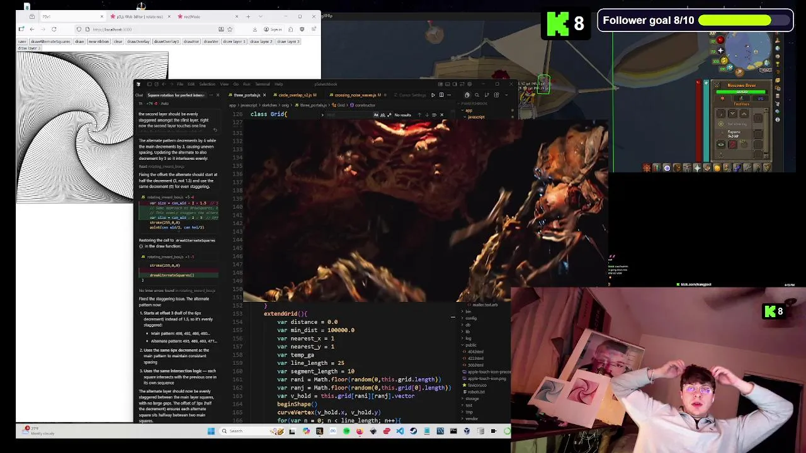Go to next find match arrow

click(427, 115)
